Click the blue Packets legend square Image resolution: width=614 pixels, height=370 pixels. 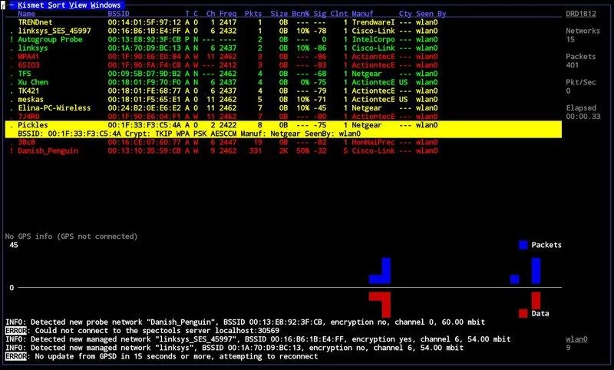(523, 245)
